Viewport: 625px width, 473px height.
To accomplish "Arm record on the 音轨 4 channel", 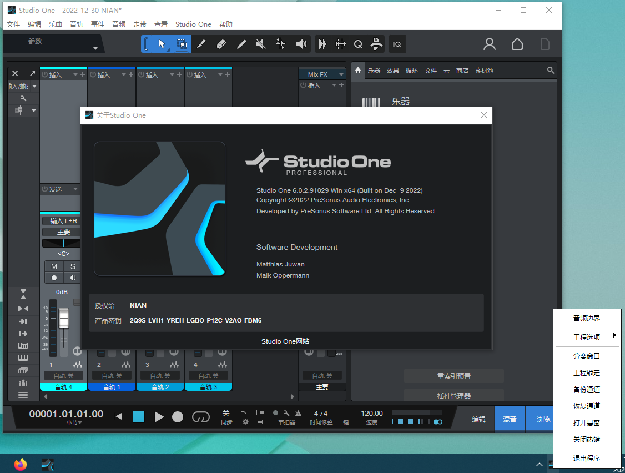I will click(54, 278).
